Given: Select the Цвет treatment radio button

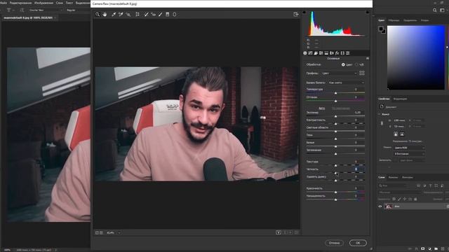Looking at the screenshot, I should [x=343, y=64].
